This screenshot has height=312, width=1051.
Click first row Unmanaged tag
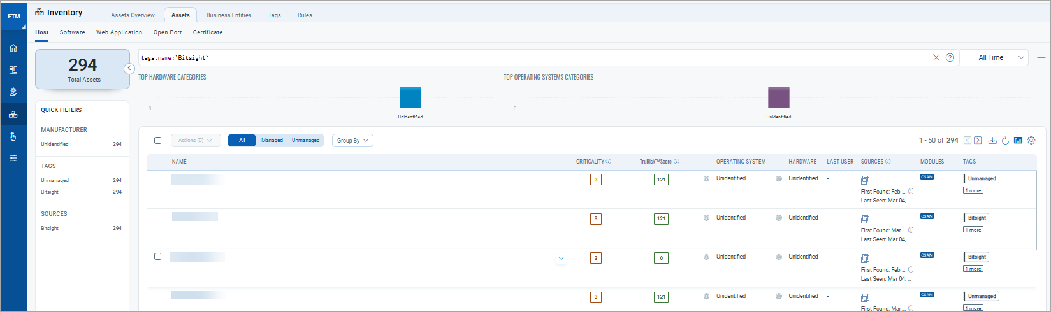coord(982,179)
